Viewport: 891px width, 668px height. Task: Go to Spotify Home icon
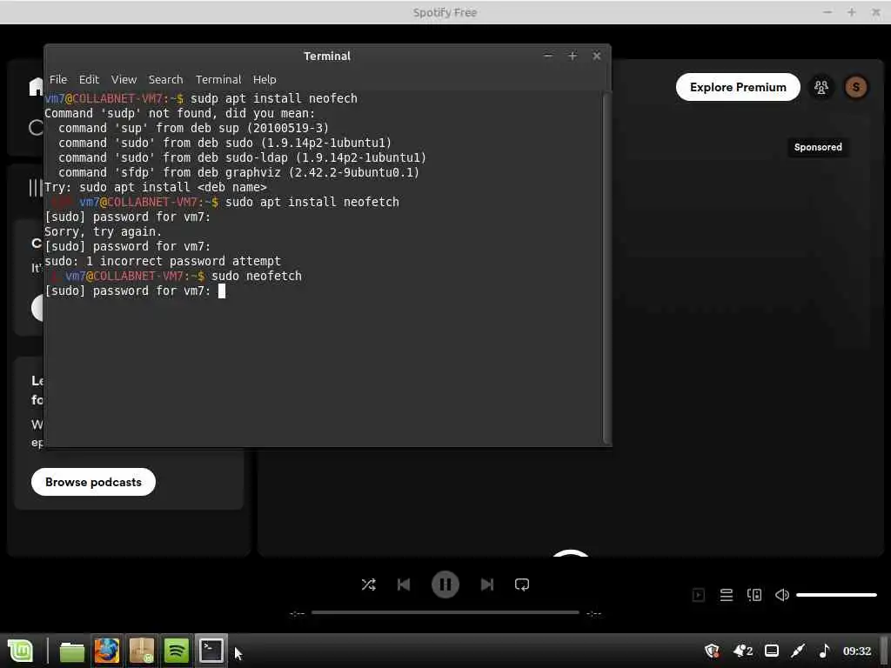tap(37, 86)
